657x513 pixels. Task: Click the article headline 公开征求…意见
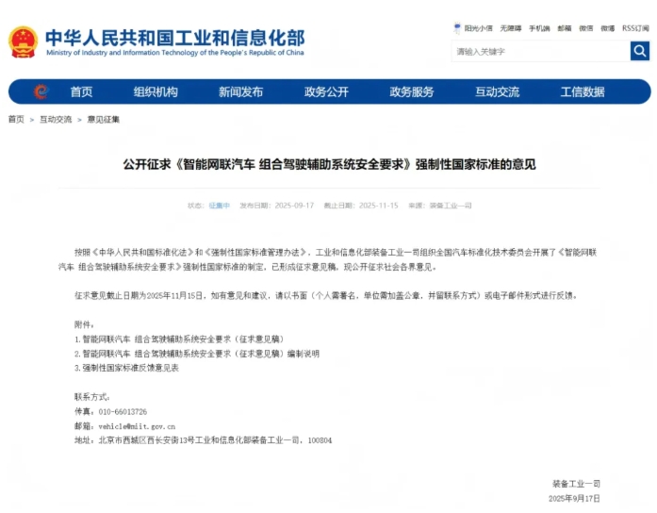pos(329,164)
